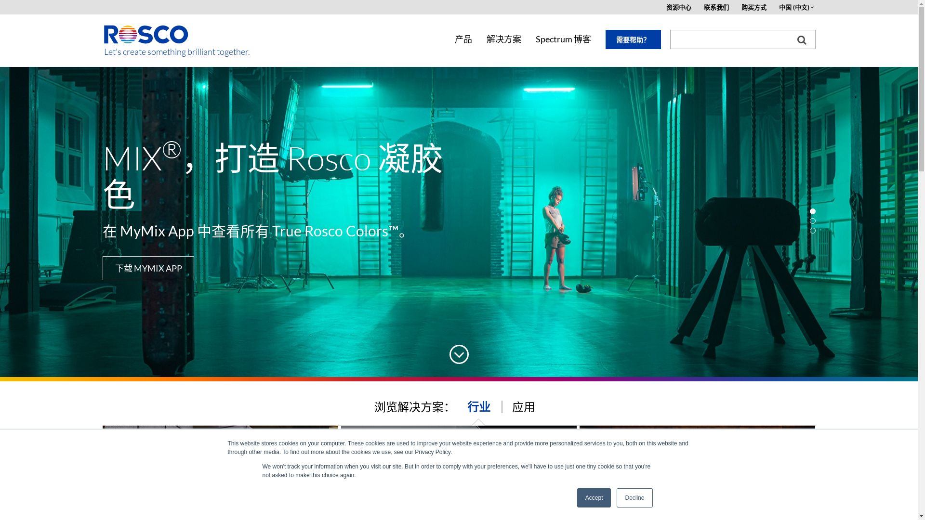The height and width of the screenshot is (520, 925).
Task: Select the first carousel slide dot
Action: (813, 211)
